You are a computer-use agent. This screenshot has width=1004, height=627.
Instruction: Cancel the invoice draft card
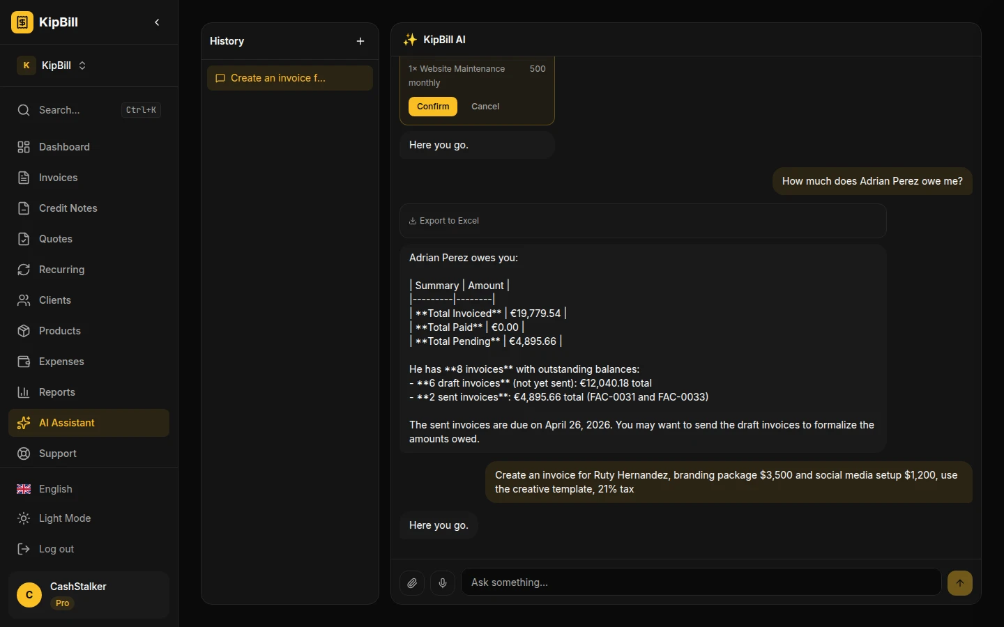485,107
